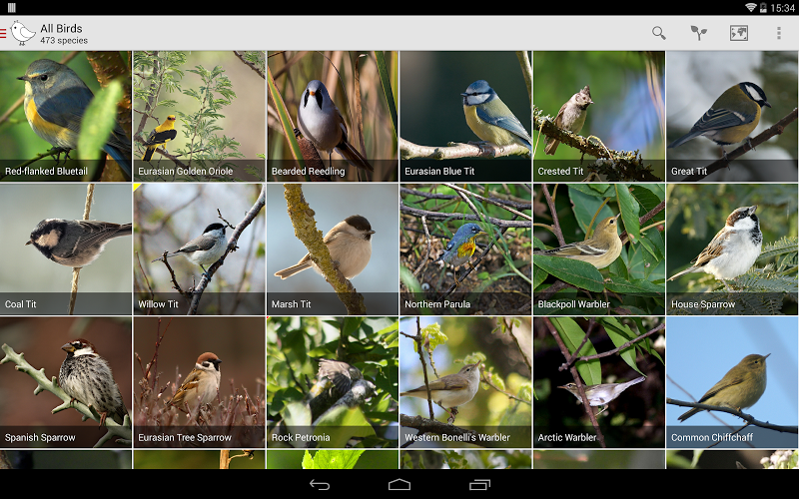View the Arctic Warbler photo
Image resolution: width=799 pixels, height=499 pixels.
tap(599, 382)
